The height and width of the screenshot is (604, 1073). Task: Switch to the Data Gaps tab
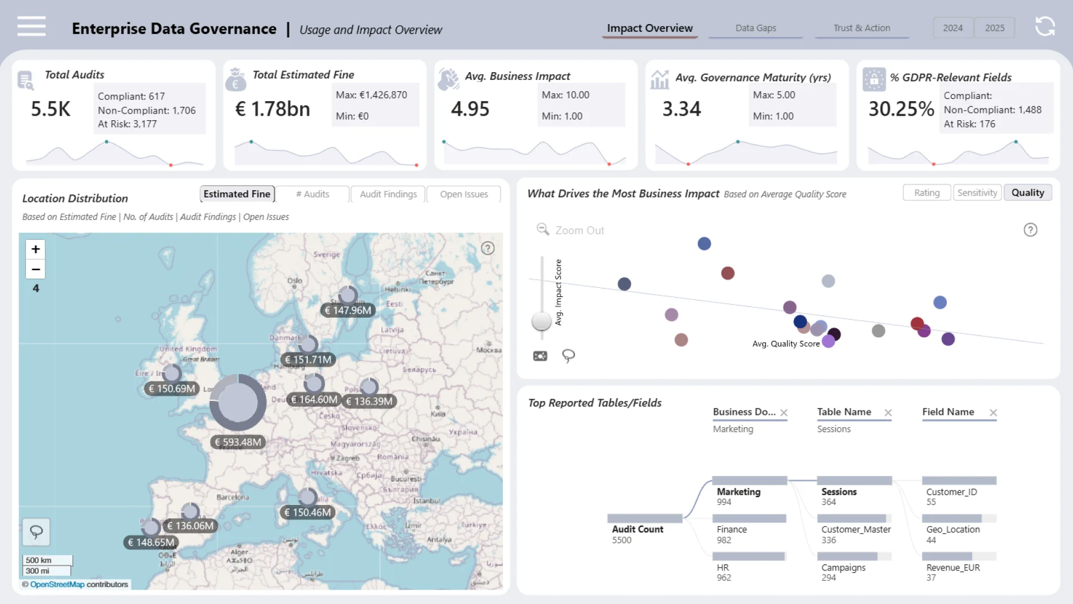(755, 28)
